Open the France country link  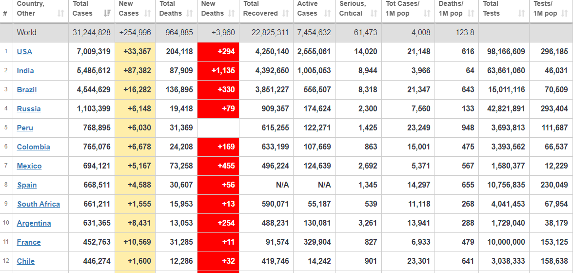coord(29,242)
